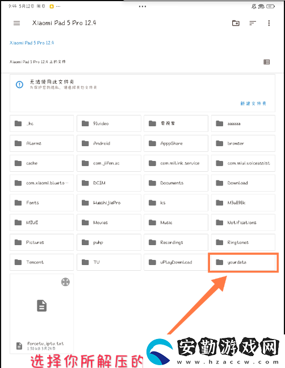Open the TU folder
The width and height of the screenshot is (285, 368).
point(109,262)
